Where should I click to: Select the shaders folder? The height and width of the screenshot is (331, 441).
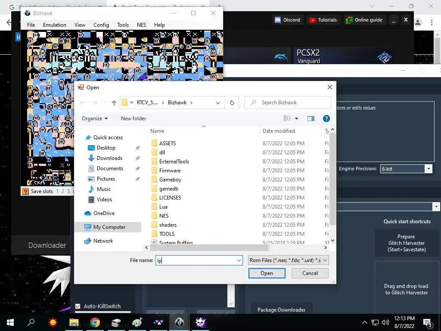coord(168,225)
